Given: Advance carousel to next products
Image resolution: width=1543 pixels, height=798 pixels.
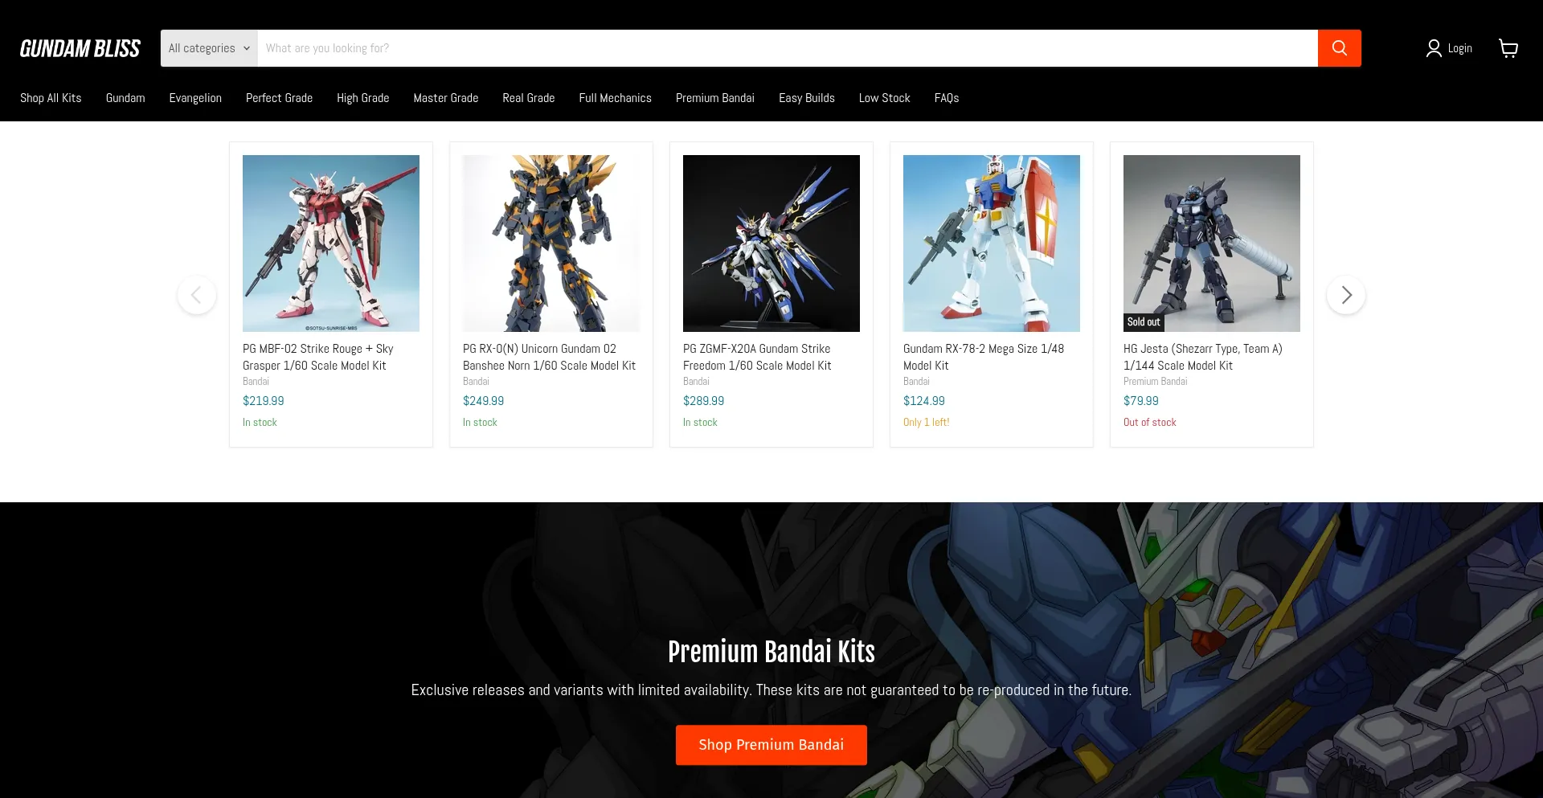Looking at the screenshot, I should click(1346, 295).
